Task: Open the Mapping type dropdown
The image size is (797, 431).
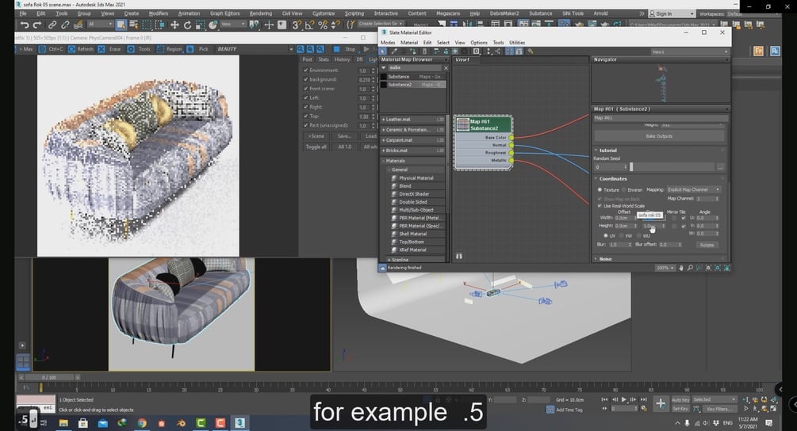Action: click(693, 190)
